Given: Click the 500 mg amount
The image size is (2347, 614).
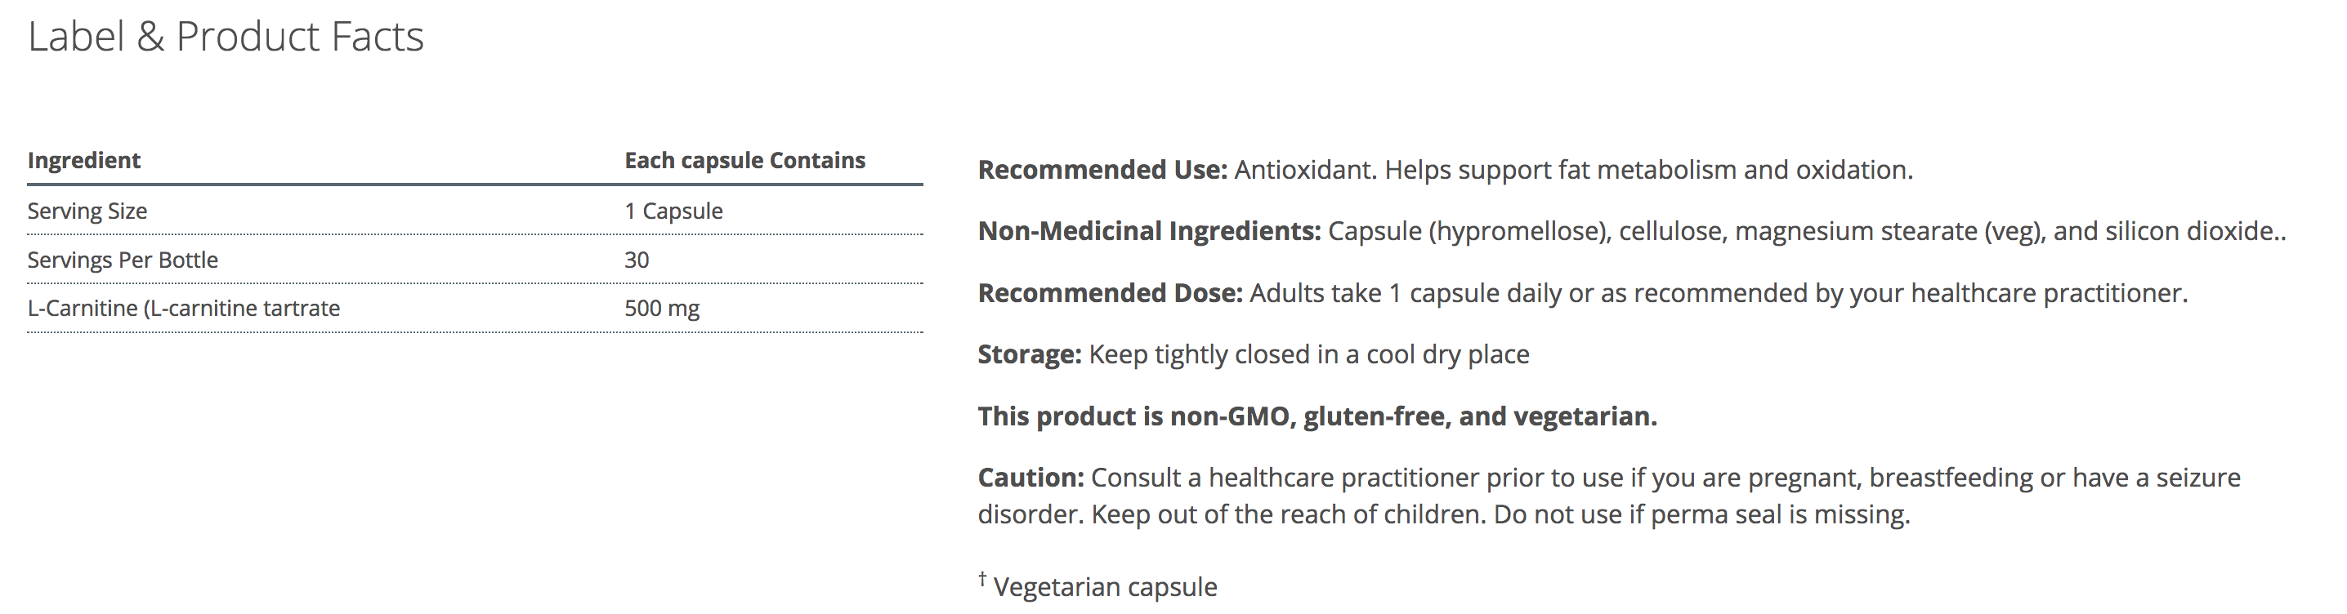Looking at the screenshot, I should coord(661,309).
